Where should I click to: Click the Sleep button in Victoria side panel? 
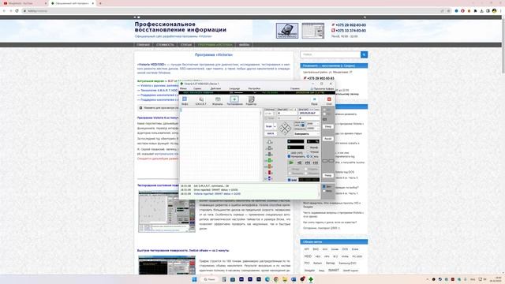click(328, 126)
